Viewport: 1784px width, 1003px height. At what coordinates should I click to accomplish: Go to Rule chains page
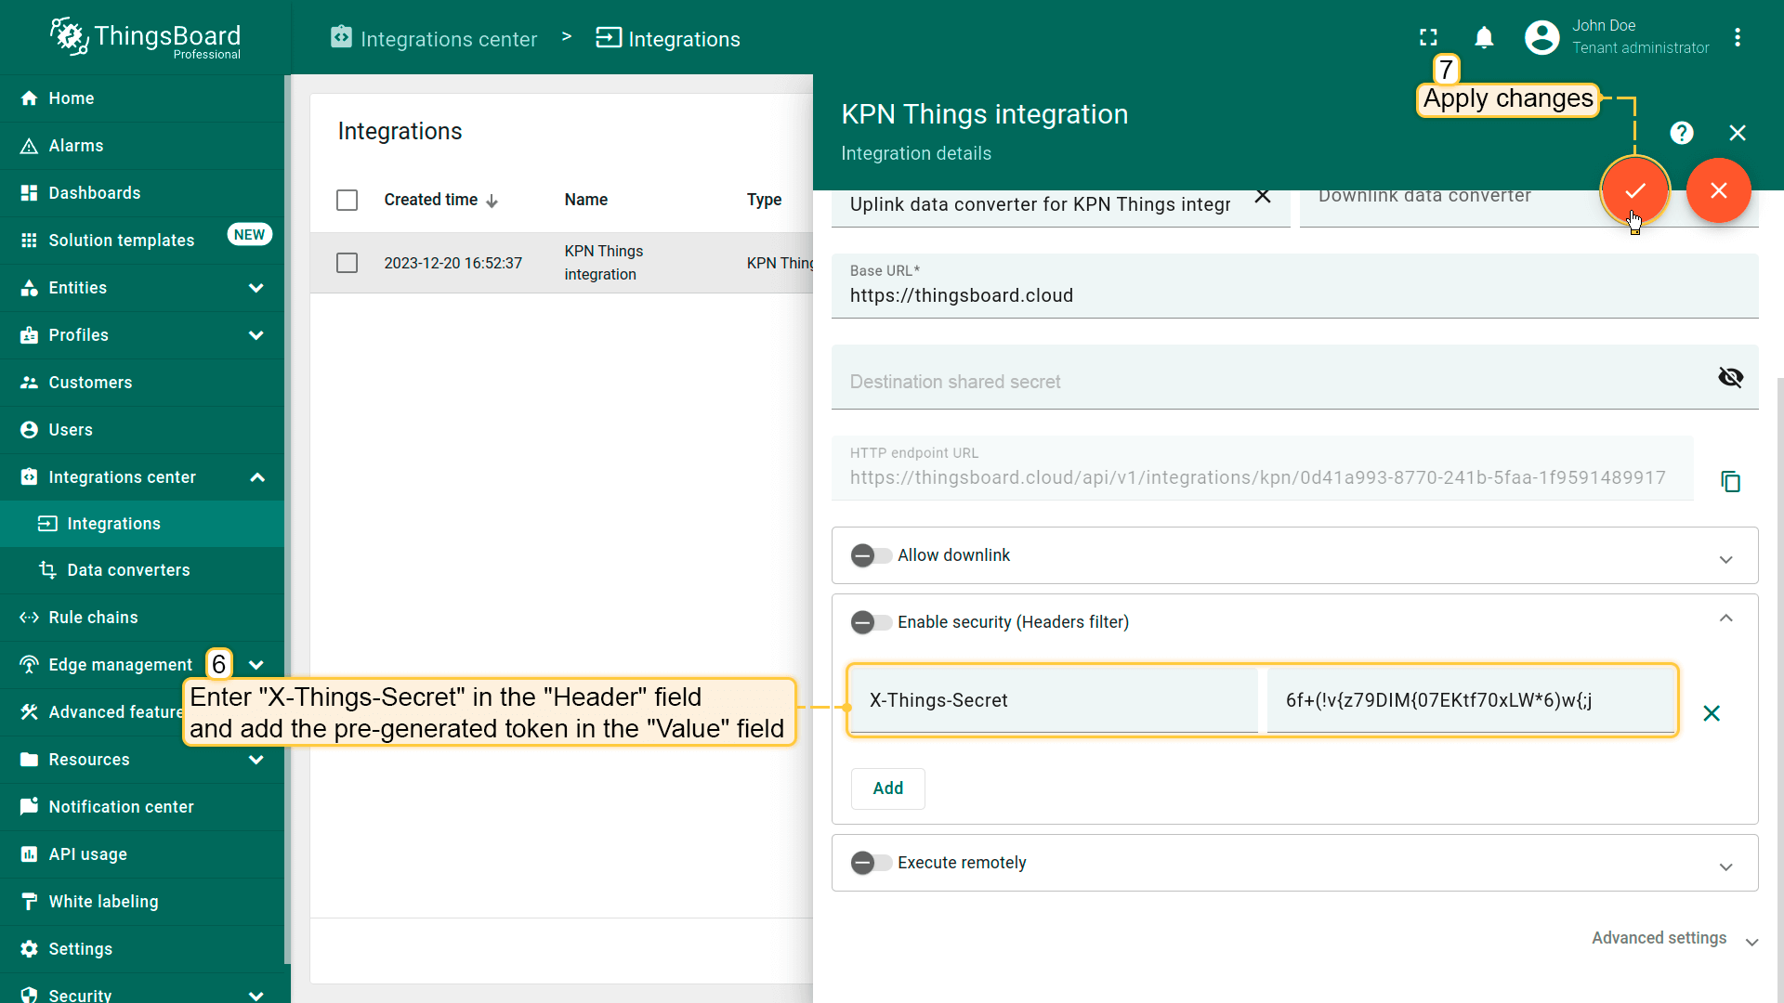click(93, 618)
